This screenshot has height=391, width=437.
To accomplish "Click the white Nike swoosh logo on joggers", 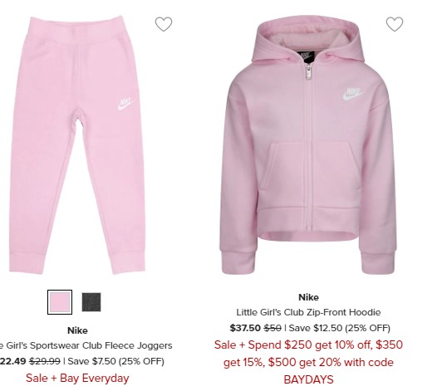I will pyautogui.click(x=125, y=104).
